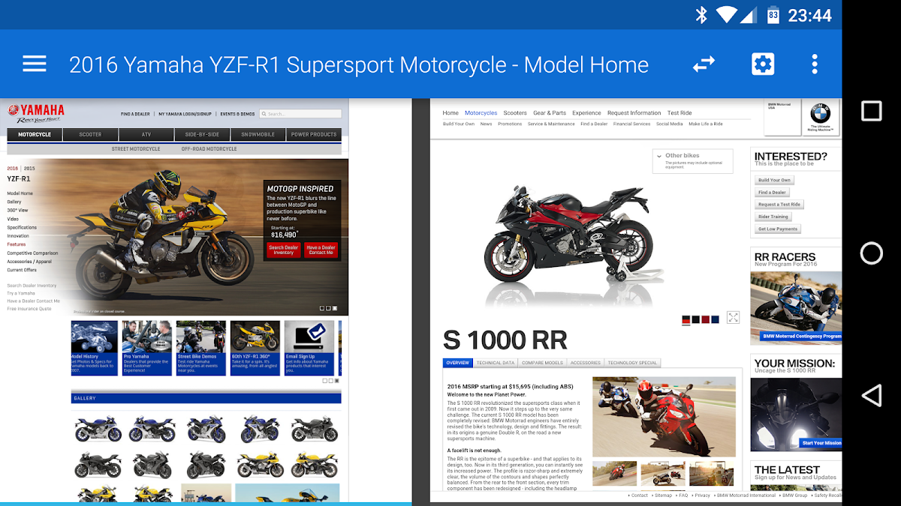Click the Search Dealer Inventory red button
This screenshot has width=901, height=506.
coord(284,250)
